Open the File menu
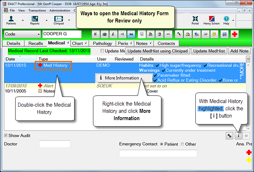The image size is (254, 172). coord(12,11)
